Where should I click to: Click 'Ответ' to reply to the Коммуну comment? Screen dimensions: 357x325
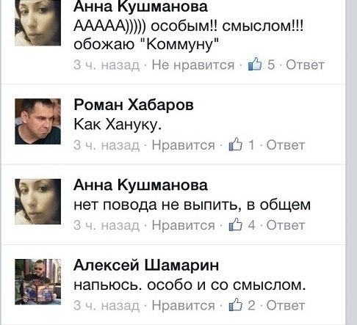305,65
